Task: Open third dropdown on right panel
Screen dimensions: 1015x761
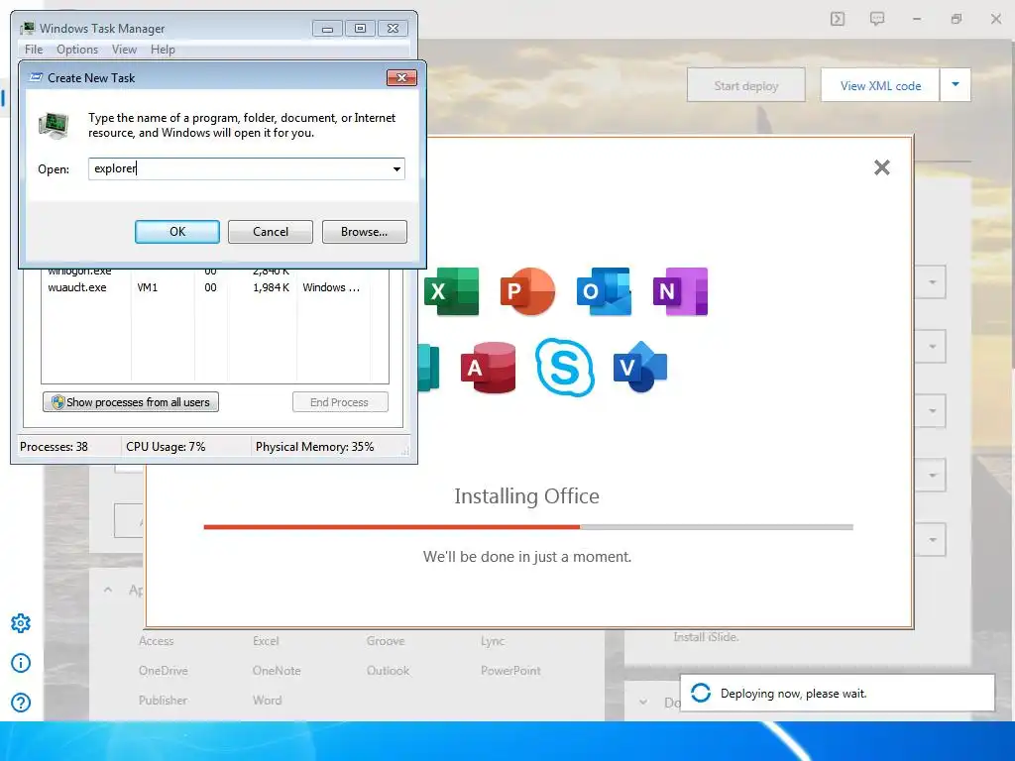Action: point(932,411)
